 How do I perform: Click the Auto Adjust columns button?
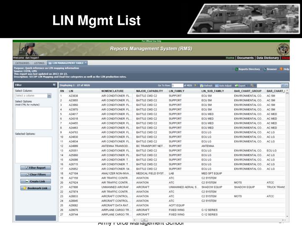pyautogui.click(x=224, y=85)
